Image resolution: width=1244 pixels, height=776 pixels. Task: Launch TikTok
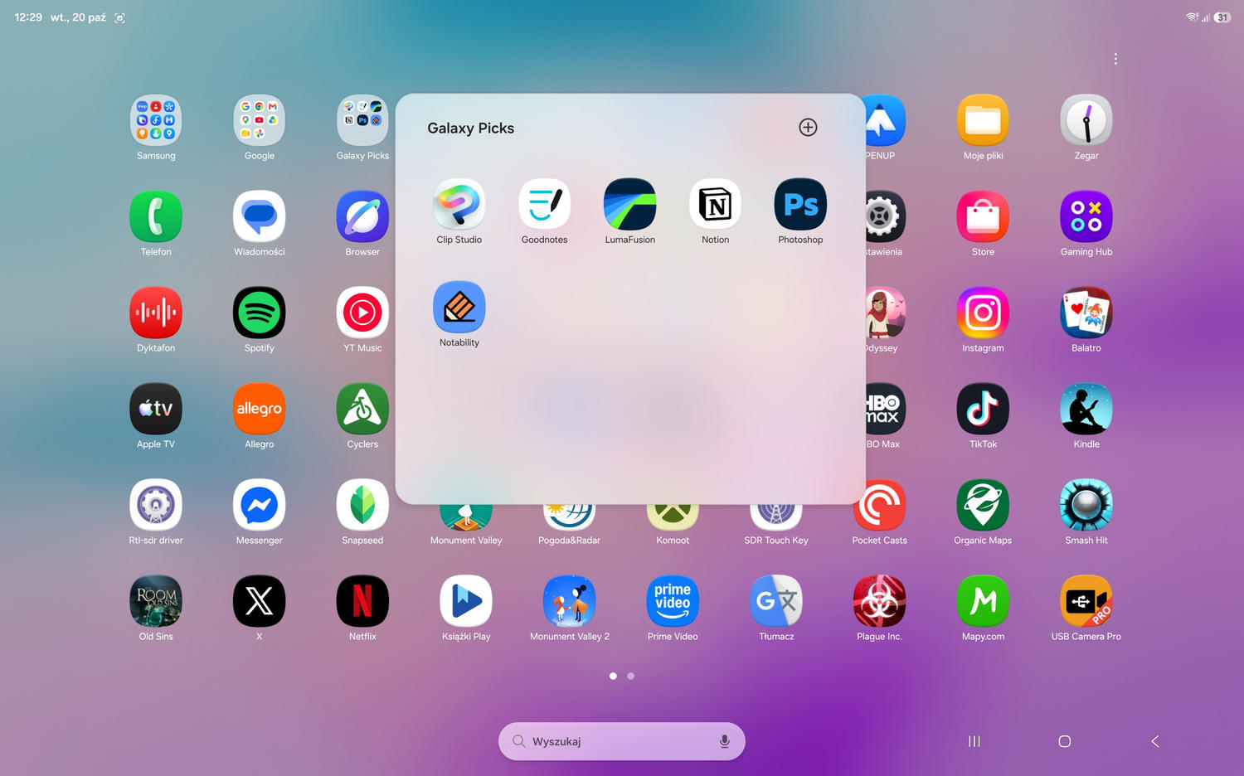[x=983, y=409]
